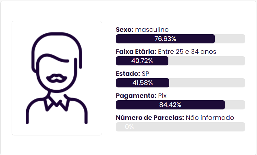Select the masculino value text

pos(152,30)
